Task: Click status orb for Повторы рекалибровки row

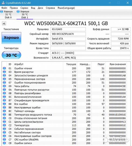Action: coord(4,93)
